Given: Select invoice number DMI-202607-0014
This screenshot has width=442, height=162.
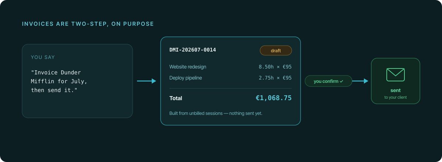Looking at the screenshot, I should coord(193,50).
